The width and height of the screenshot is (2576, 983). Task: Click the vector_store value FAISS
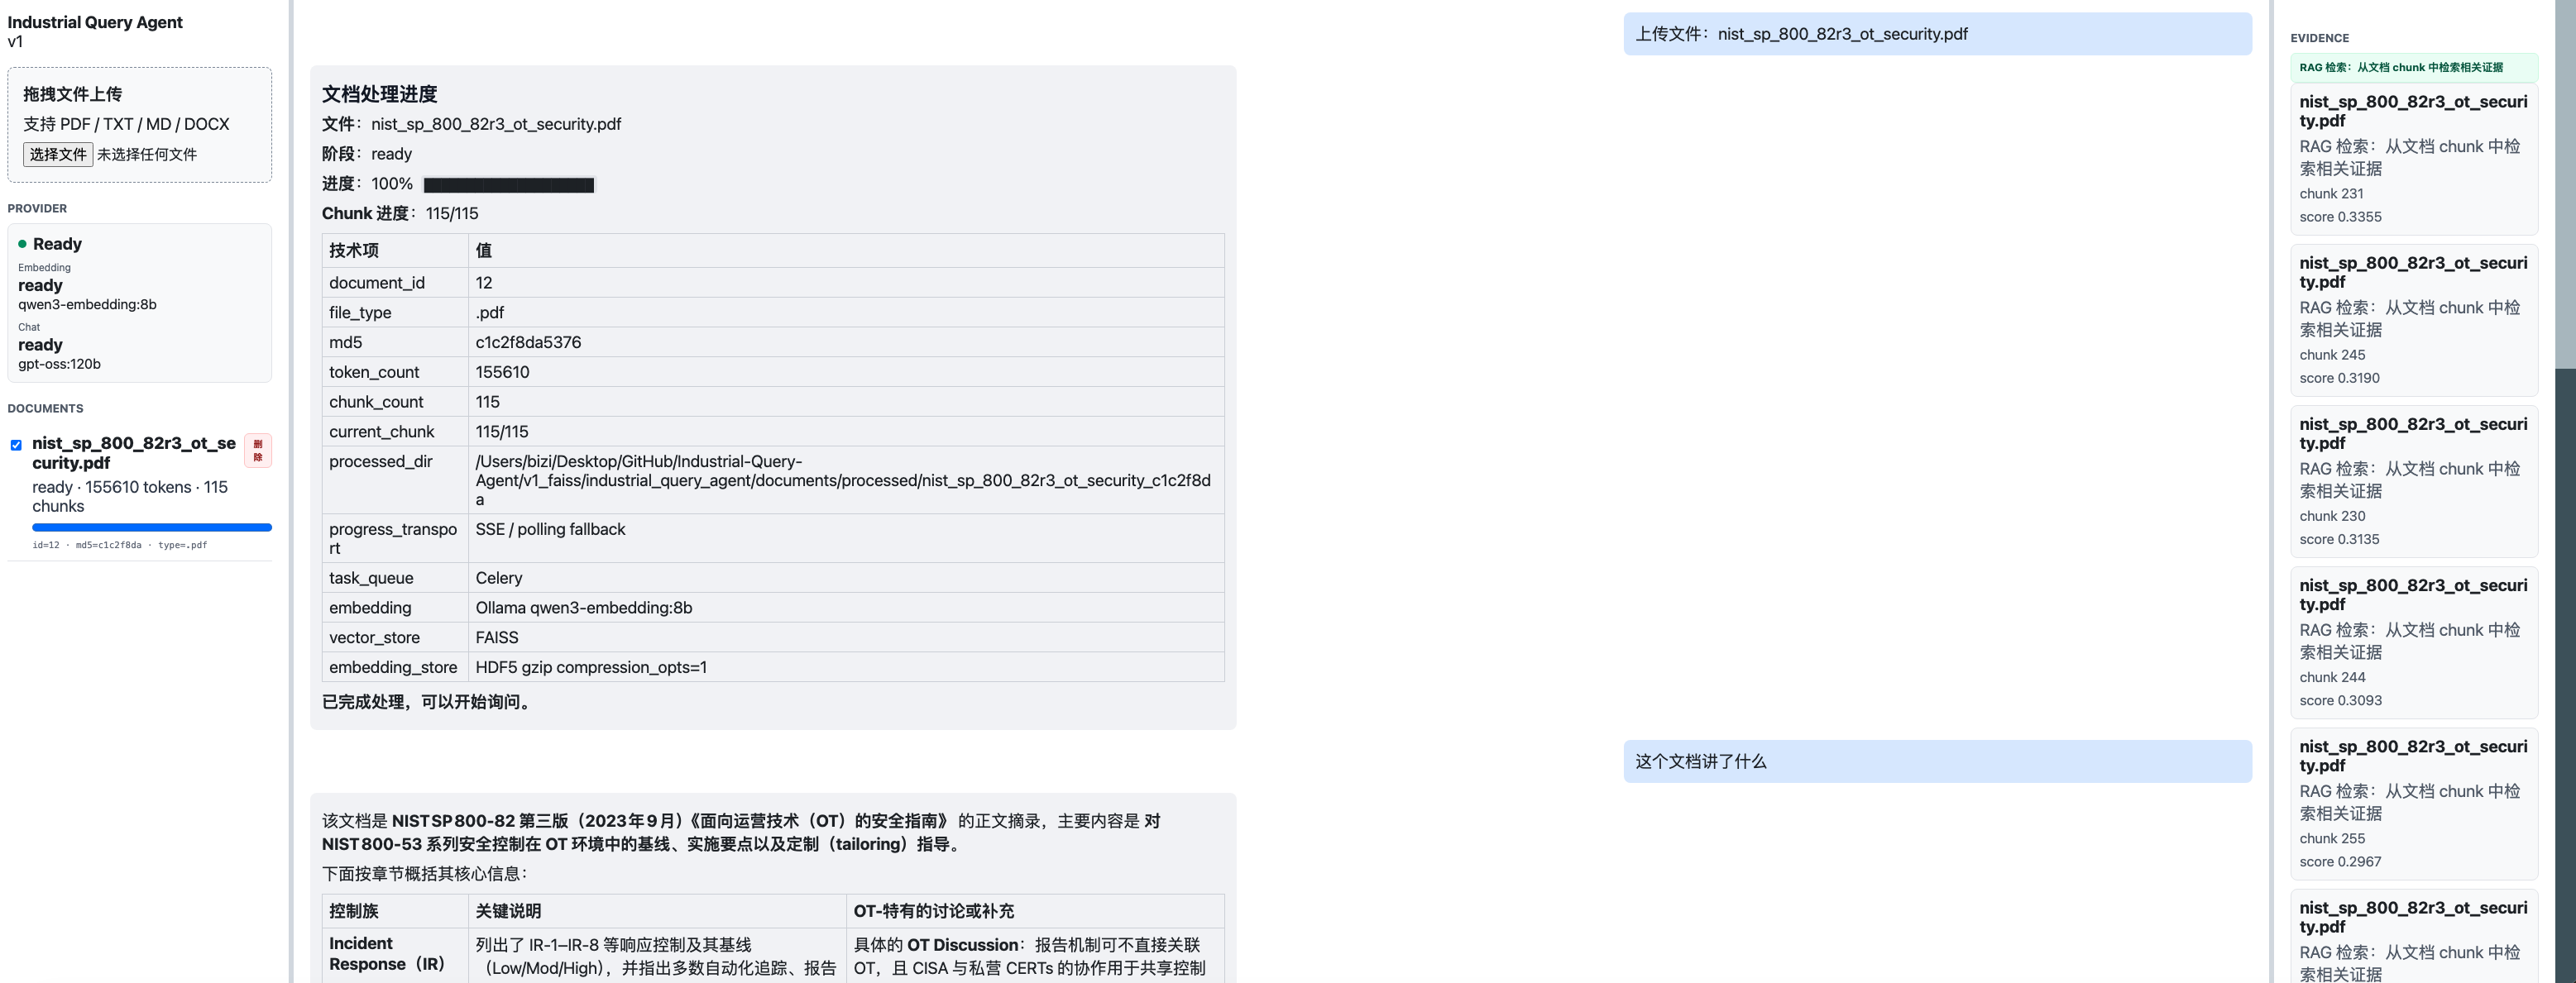click(x=497, y=637)
